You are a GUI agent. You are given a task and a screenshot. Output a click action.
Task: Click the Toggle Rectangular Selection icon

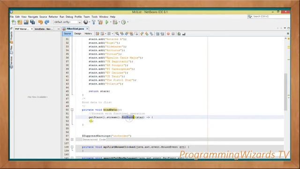tap(136, 34)
